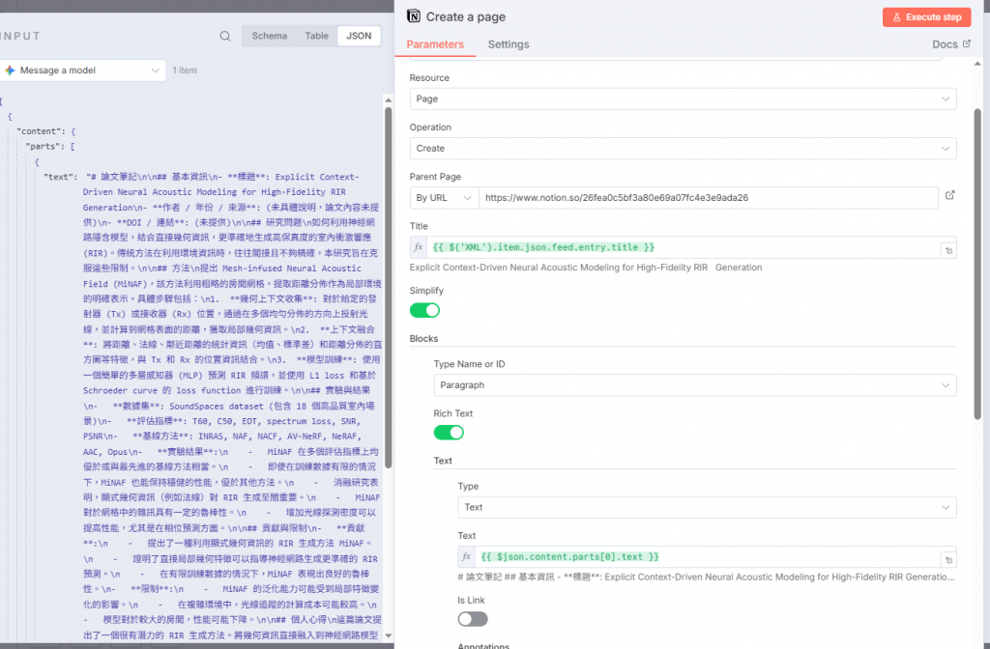This screenshot has height=649, width=990.
Task: Open the Docs external link icon
Action: pos(966,43)
